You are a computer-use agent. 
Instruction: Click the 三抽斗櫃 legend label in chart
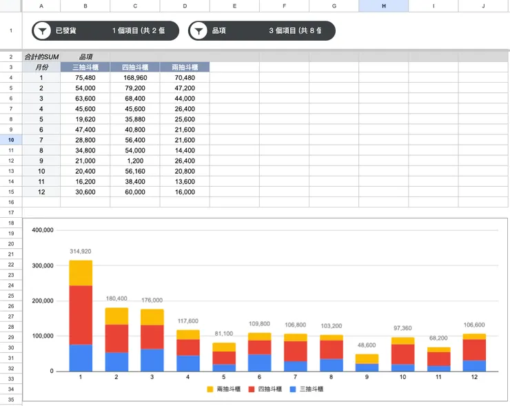click(312, 389)
